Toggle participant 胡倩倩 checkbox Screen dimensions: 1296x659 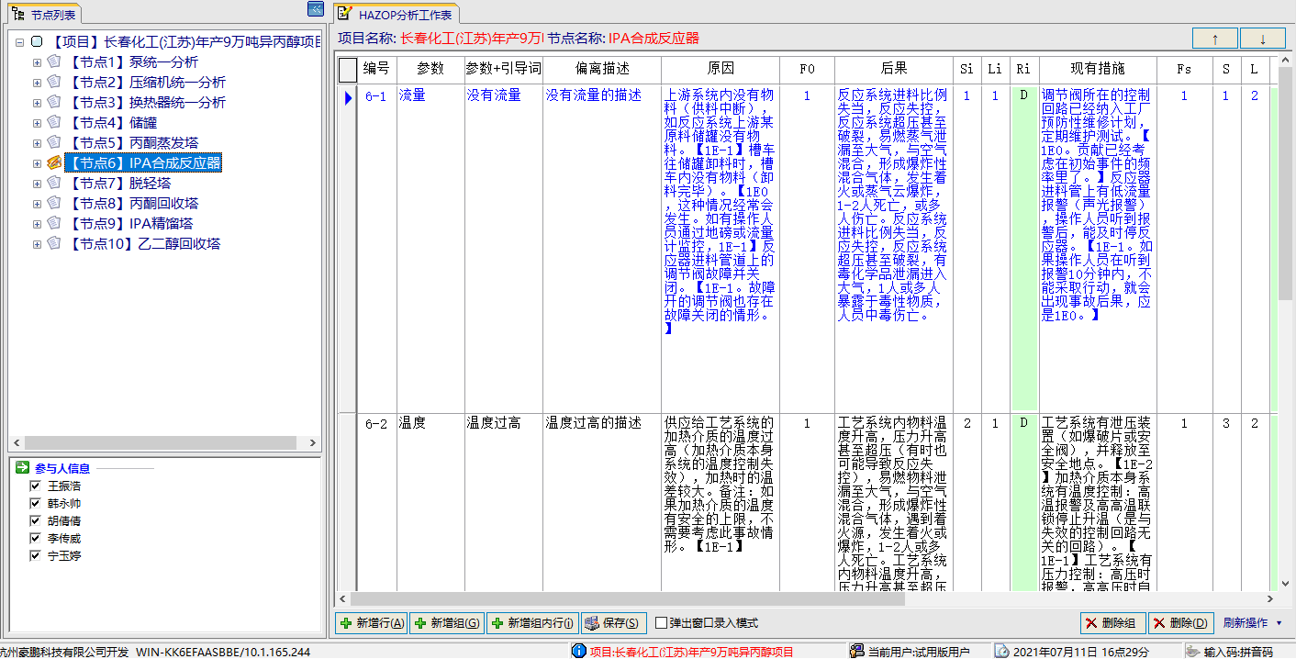click(x=36, y=521)
